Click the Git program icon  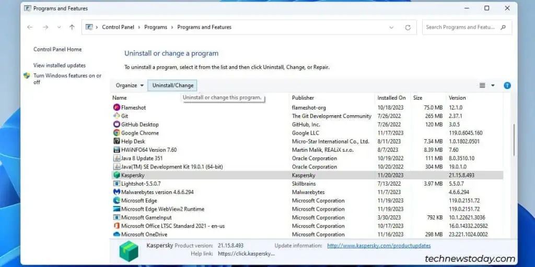click(x=117, y=116)
